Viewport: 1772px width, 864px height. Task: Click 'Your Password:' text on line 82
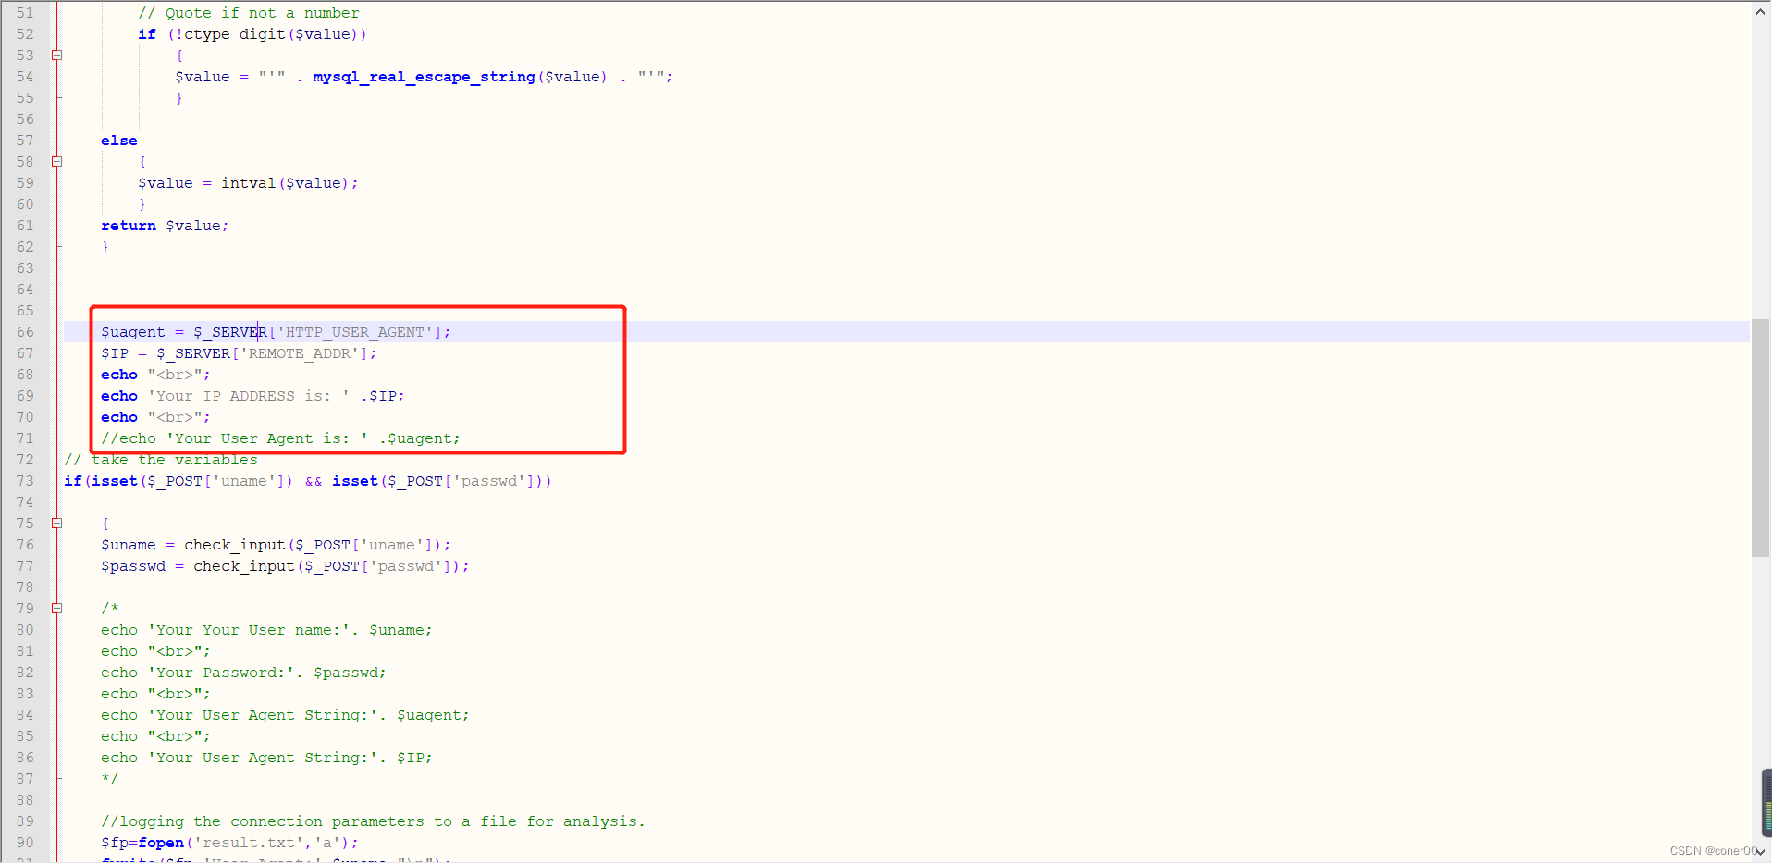click(x=221, y=673)
